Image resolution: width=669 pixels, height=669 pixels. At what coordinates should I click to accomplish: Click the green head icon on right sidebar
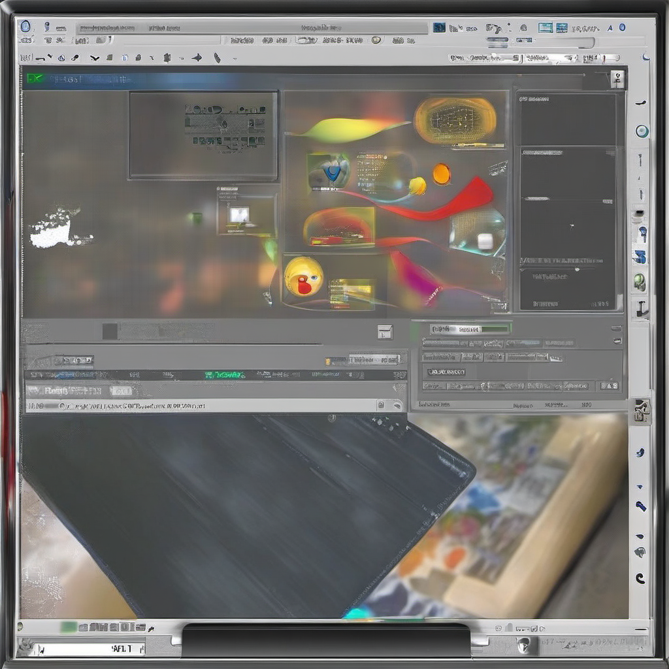(x=640, y=282)
